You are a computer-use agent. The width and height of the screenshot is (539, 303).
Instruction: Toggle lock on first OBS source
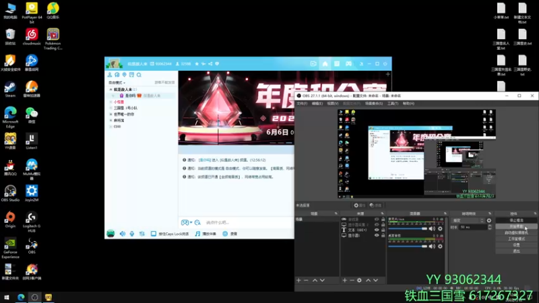click(383, 220)
